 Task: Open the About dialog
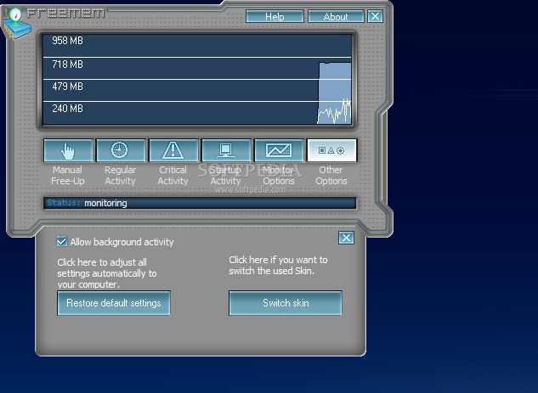336,16
